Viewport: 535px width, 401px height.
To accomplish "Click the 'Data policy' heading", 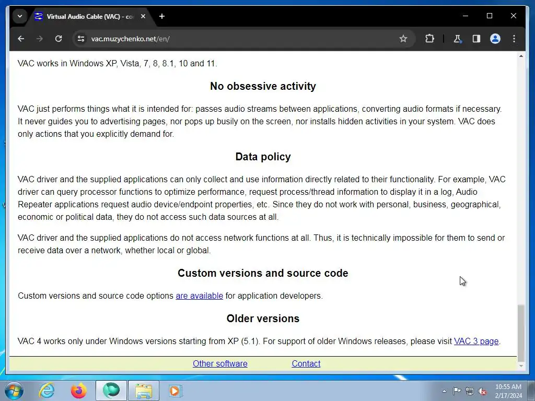I will point(263,157).
